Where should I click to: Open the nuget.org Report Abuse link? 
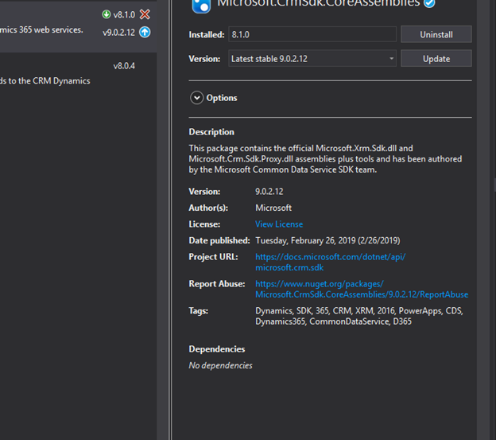[362, 289]
